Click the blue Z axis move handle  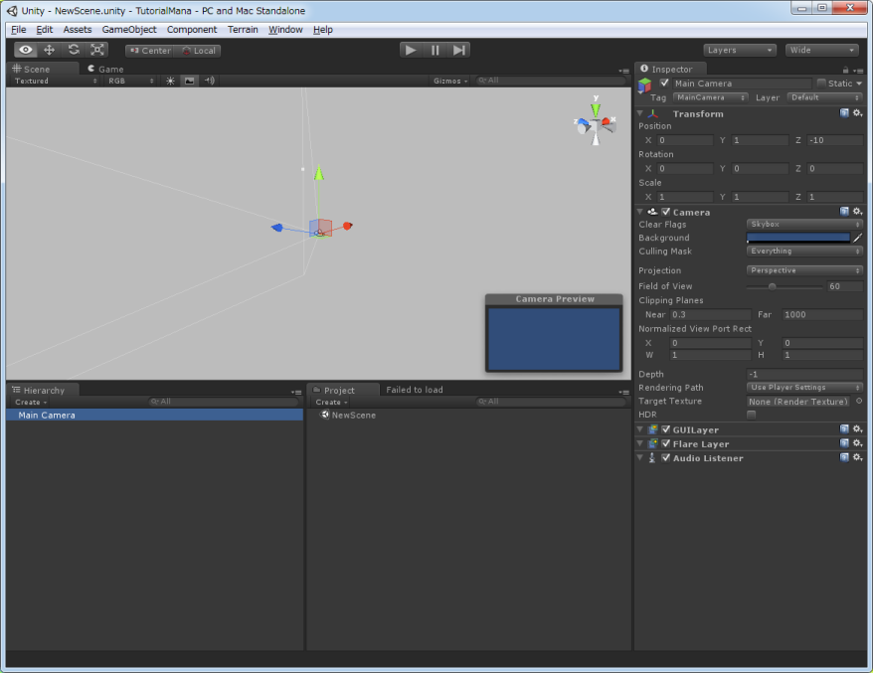click(x=277, y=227)
